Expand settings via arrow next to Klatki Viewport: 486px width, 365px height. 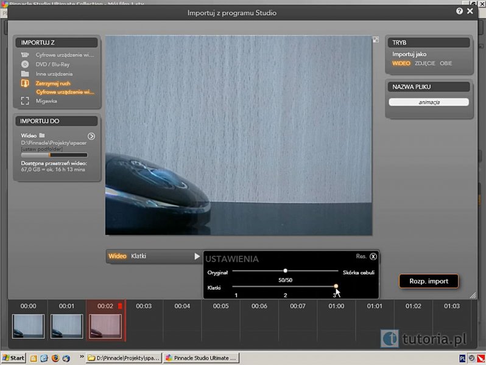click(x=197, y=257)
